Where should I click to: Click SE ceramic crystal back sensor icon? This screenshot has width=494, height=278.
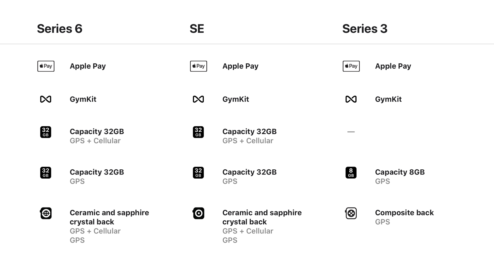(198, 213)
